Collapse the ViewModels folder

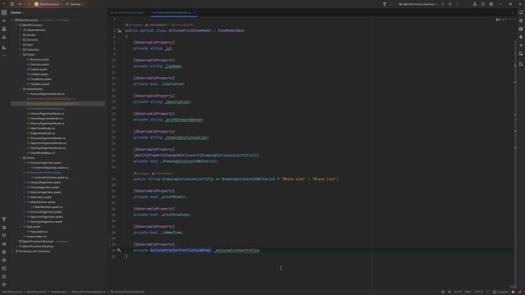pyautogui.click(x=21, y=89)
